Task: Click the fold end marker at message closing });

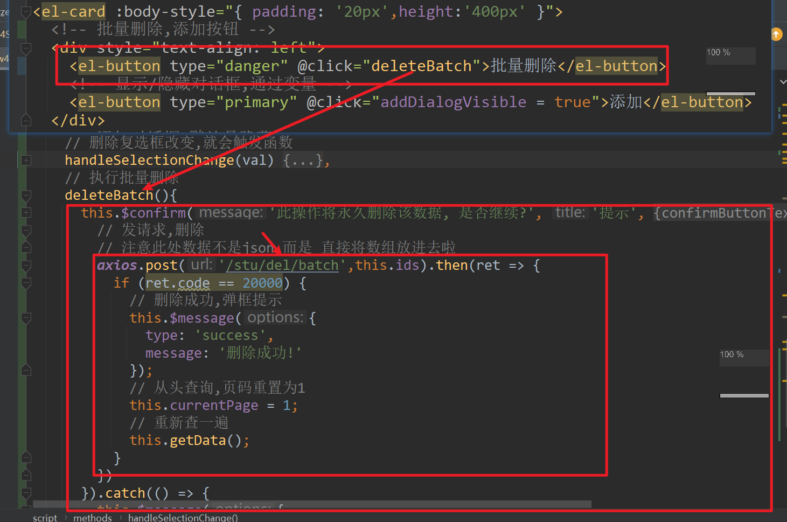Action: [26, 370]
